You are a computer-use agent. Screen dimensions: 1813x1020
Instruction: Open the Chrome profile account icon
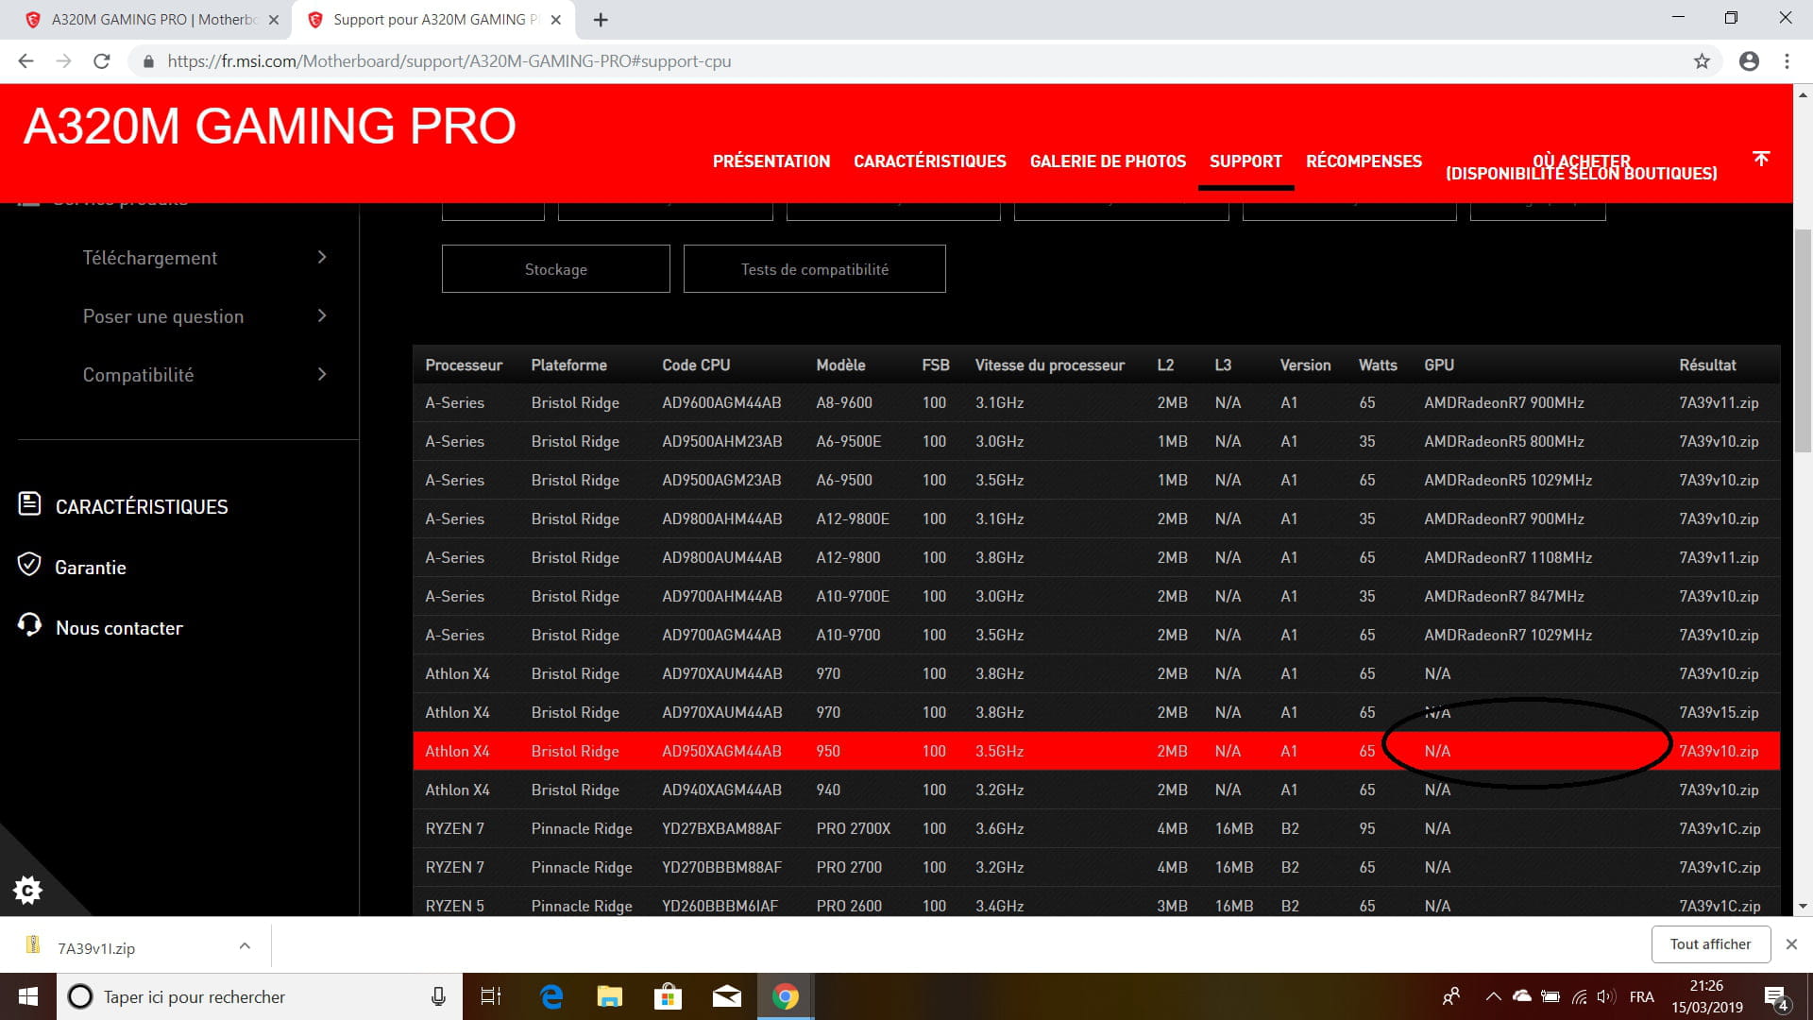click(1749, 61)
